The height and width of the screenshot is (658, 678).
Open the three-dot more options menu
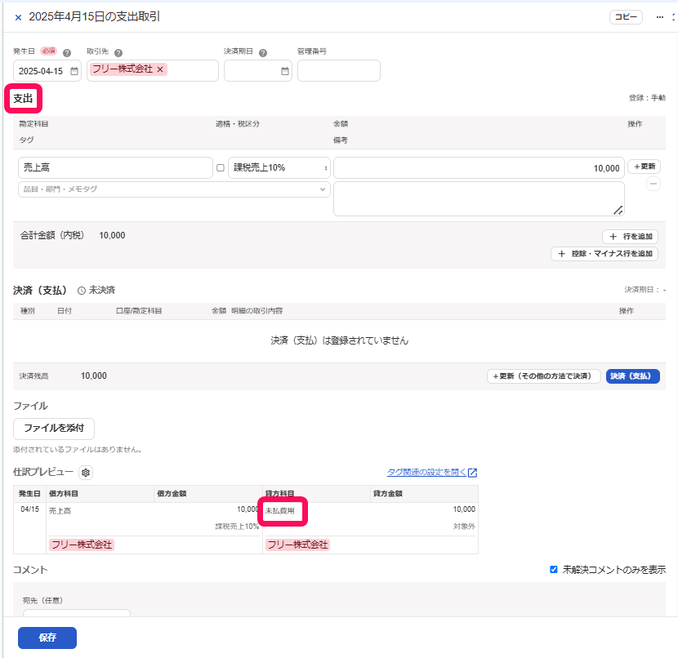[659, 17]
